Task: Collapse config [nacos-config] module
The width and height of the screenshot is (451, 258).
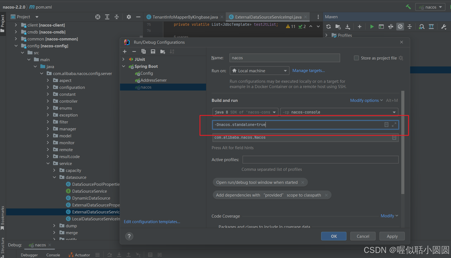Action: (16, 46)
